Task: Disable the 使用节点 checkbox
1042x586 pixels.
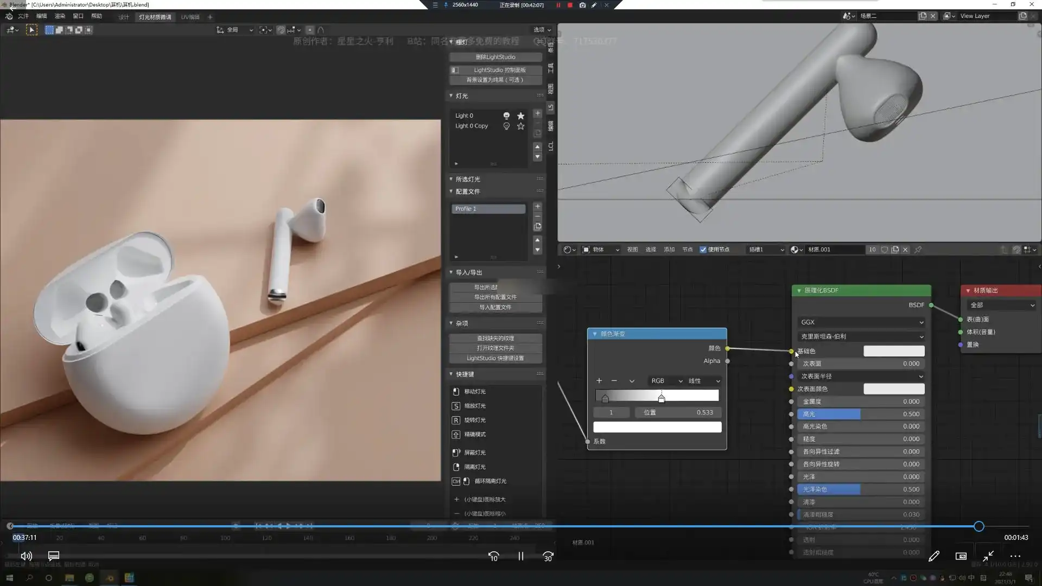Action: 704,250
